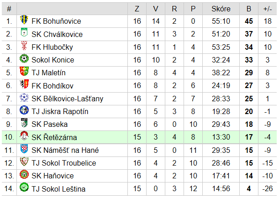
Task: Click the FK Bohdíkov crest icon
Action: (x=24, y=84)
